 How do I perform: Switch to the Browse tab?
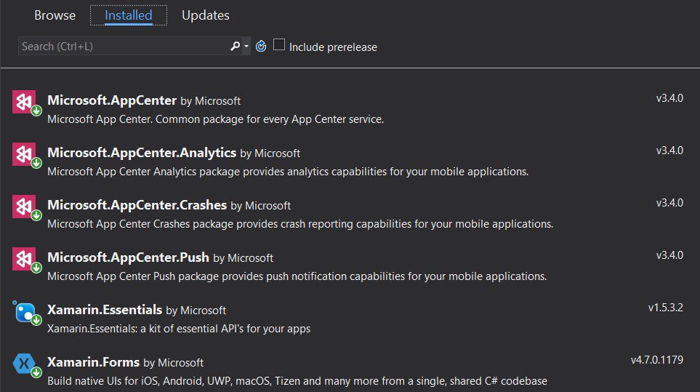click(55, 15)
